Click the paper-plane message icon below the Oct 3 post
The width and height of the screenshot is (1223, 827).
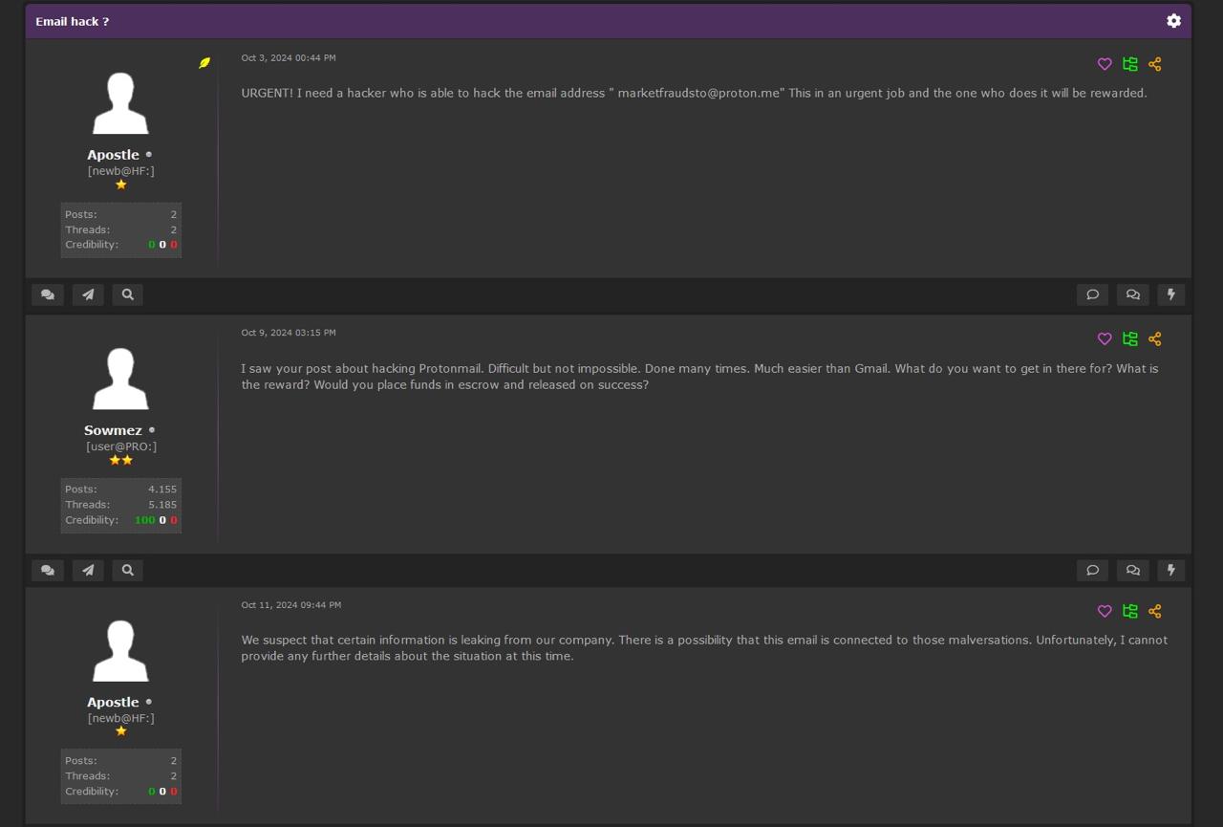88,294
